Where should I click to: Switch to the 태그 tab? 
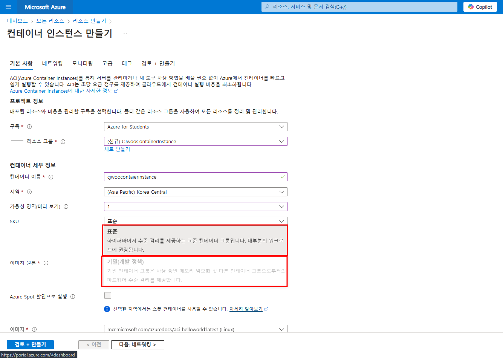(x=127, y=63)
